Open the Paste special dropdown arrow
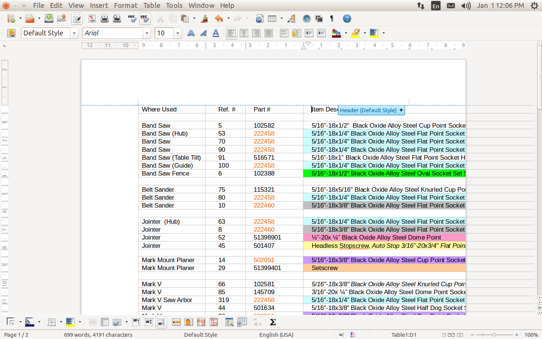This screenshot has height=339, width=542. [x=194, y=18]
